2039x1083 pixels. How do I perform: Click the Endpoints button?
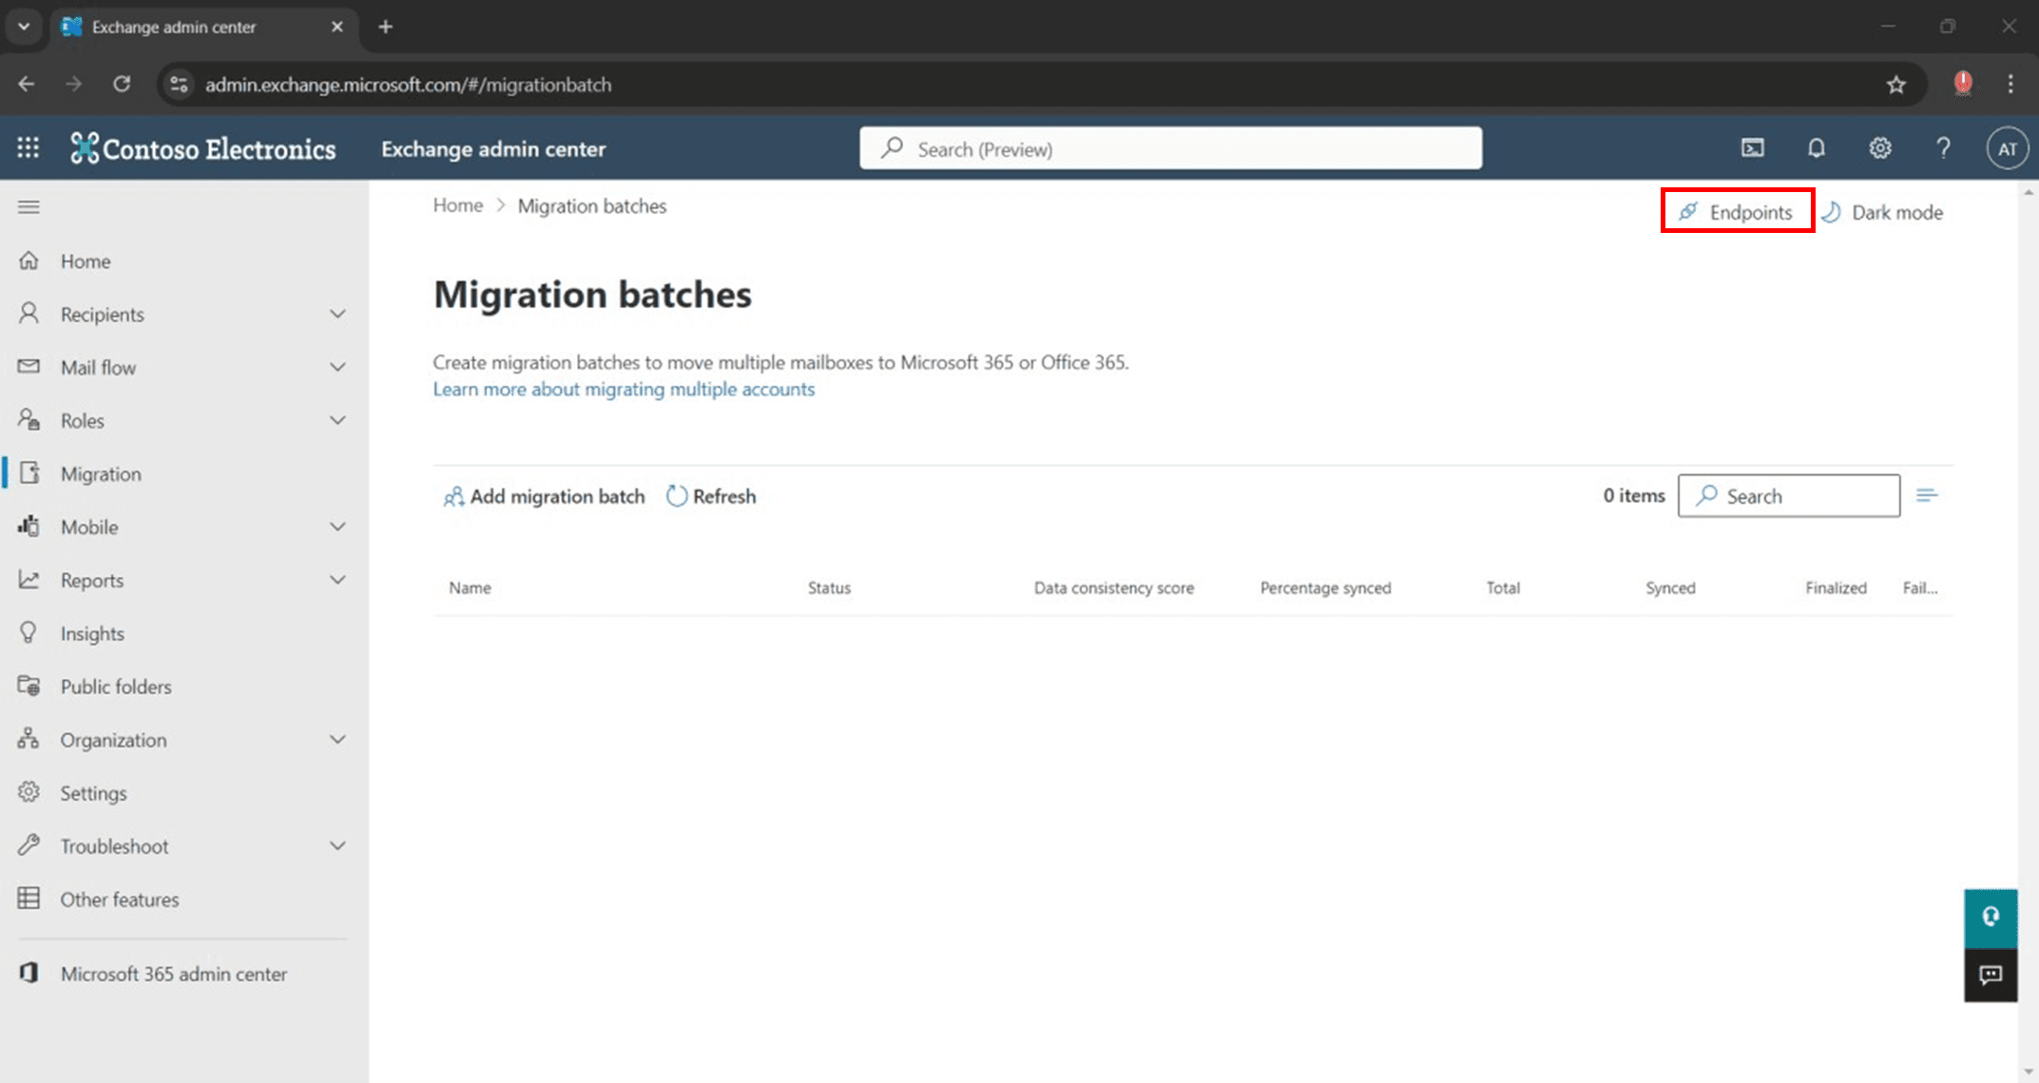click(1737, 212)
